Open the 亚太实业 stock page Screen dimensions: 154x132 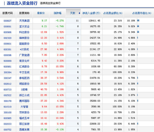(x=24, y=26)
